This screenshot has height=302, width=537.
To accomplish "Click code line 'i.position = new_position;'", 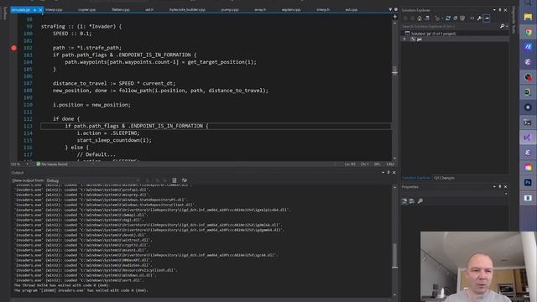I will click(x=91, y=105).
